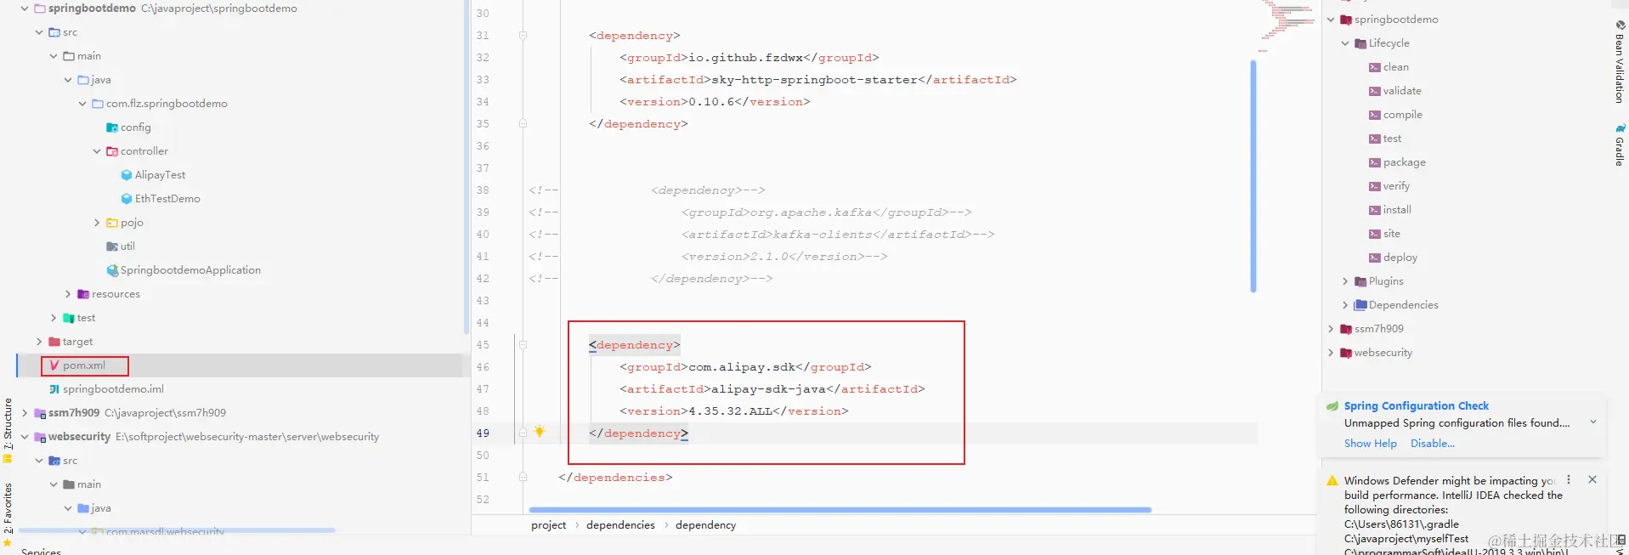Screen dimensions: 1629x555
Task: Collapse the src folder under springbootdemo
Action: [x=39, y=32]
